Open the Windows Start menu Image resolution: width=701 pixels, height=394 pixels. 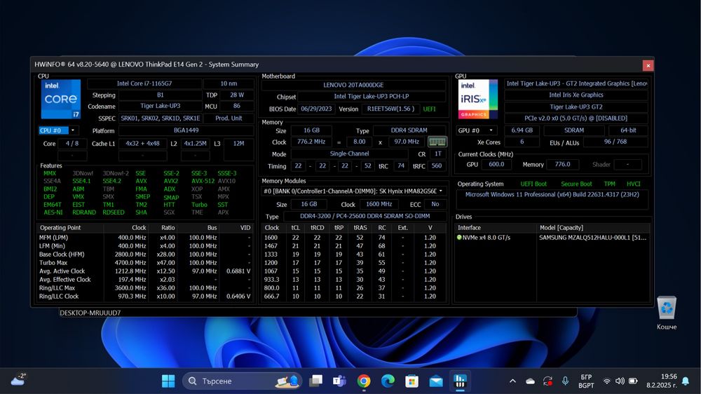tap(168, 381)
